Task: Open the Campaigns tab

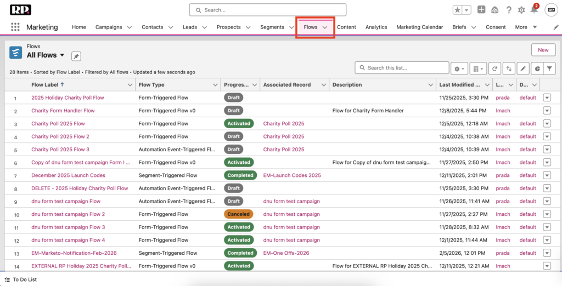Action: 108,27
